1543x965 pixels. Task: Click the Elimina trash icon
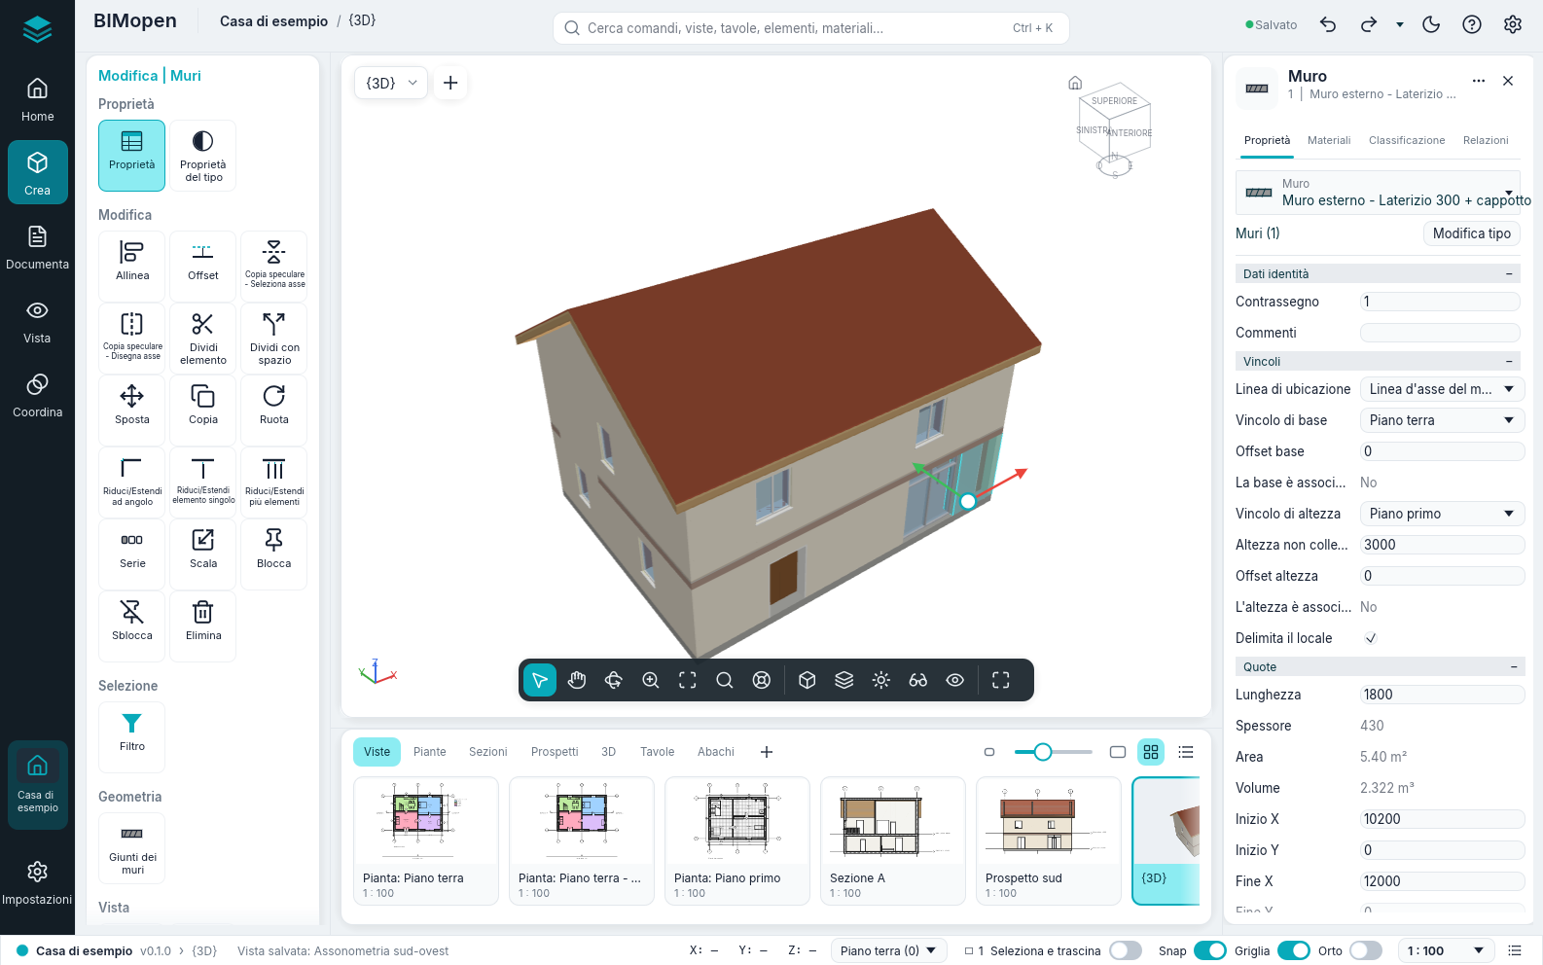[x=202, y=612]
